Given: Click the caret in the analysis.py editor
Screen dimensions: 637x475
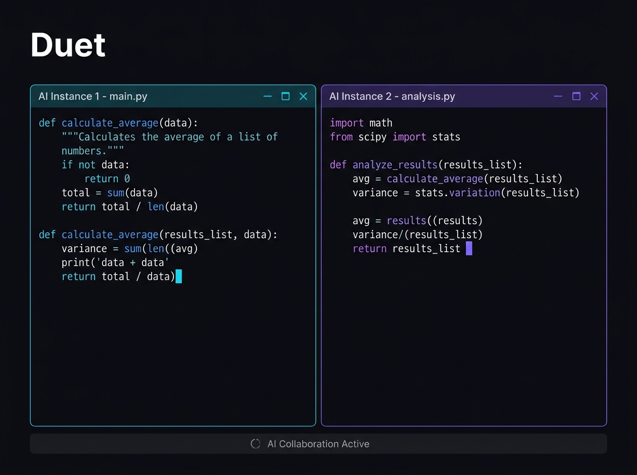Looking at the screenshot, I should 469,248.
